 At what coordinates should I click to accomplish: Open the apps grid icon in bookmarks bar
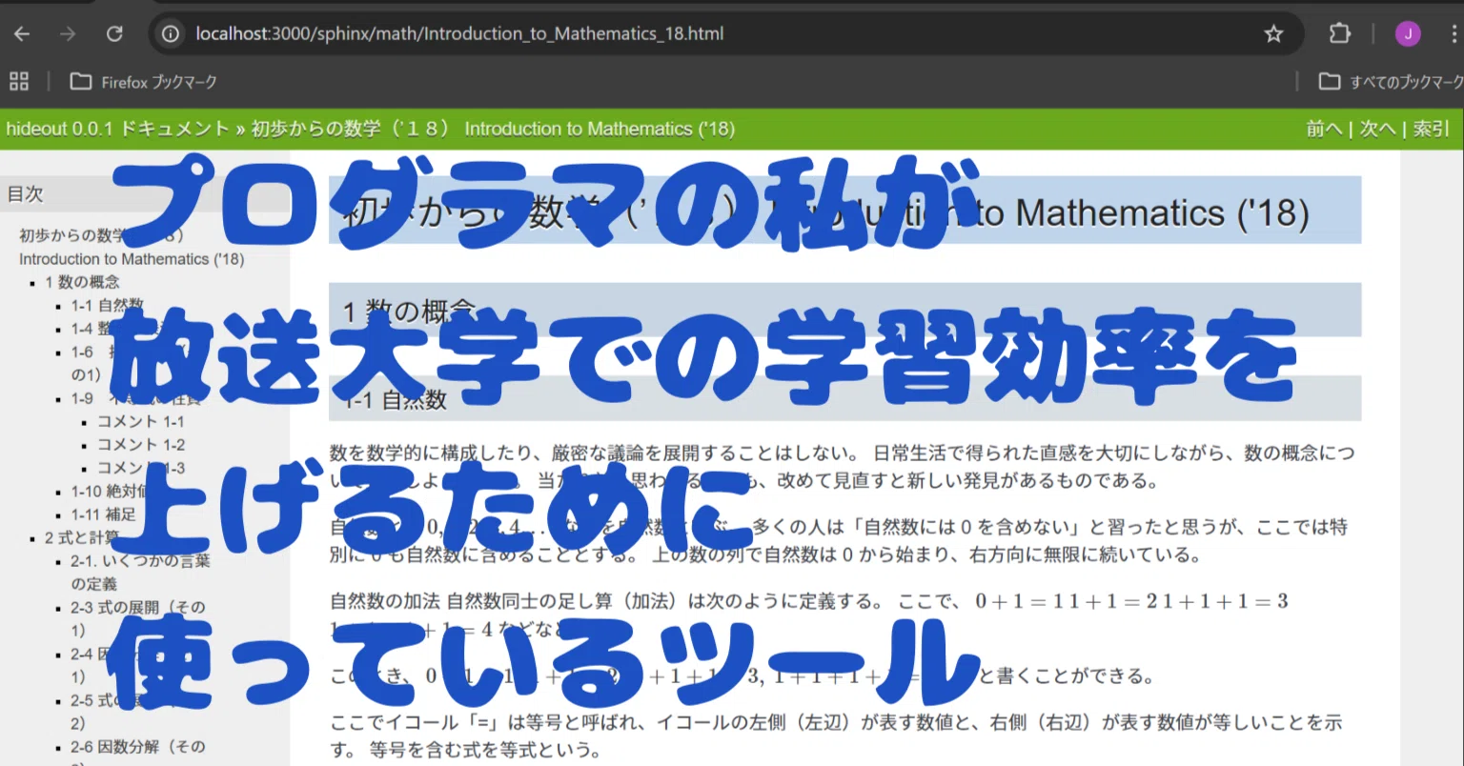[x=19, y=82]
